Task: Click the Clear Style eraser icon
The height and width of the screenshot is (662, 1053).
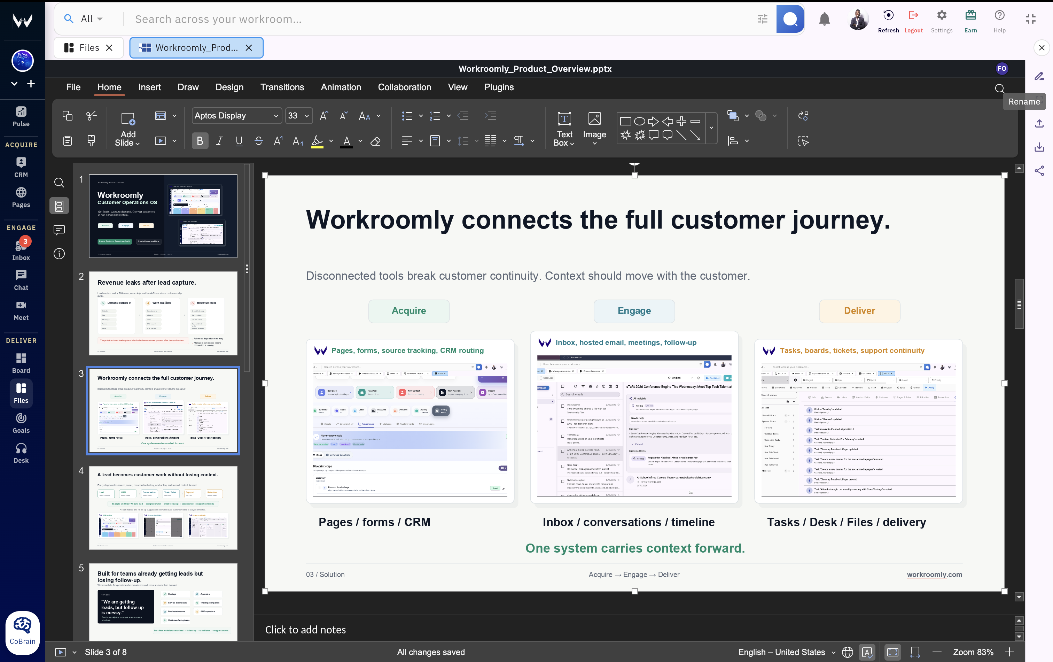Action: point(375,141)
